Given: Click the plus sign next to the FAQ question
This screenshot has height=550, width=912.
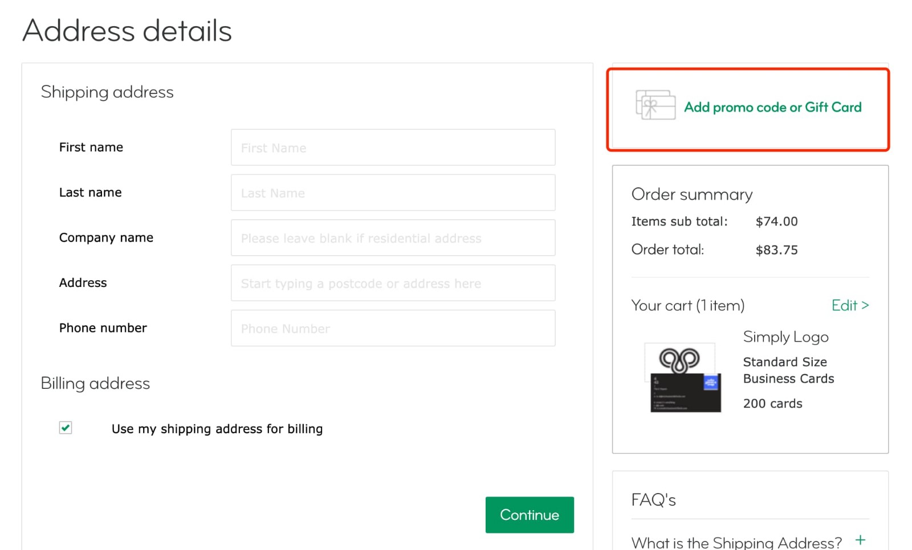Looking at the screenshot, I should point(860,539).
